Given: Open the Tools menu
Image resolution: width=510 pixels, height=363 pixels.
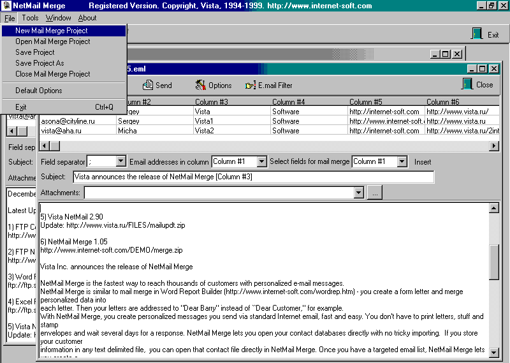Looking at the screenshot, I should pyautogui.click(x=30, y=18).
